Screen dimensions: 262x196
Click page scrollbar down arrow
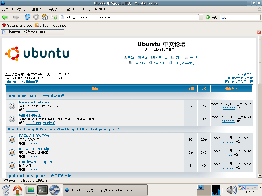pos(260,176)
